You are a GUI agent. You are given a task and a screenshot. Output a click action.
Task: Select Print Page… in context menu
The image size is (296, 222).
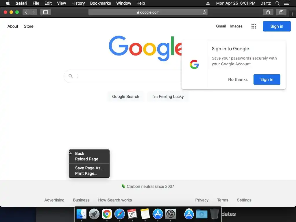click(89, 173)
